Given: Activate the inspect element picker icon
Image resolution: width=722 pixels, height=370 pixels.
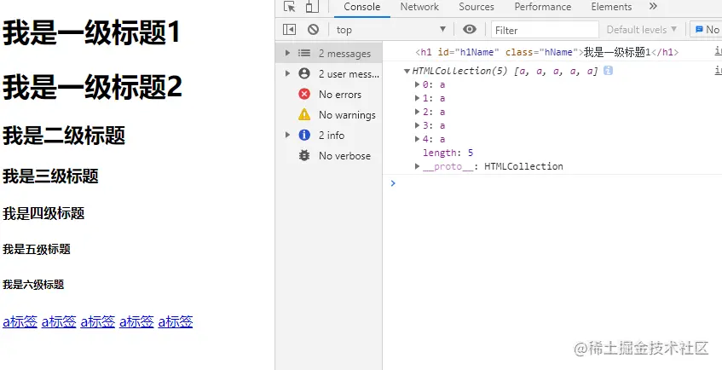Looking at the screenshot, I should click(289, 7).
